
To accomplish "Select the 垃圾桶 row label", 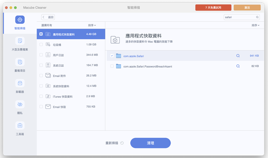I will [57, 45].
